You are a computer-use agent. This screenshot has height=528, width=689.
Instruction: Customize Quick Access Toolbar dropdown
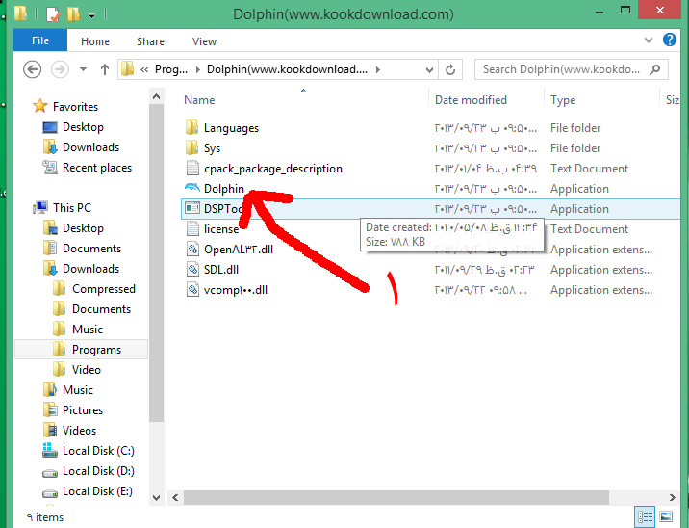click(x=91, y=15)
